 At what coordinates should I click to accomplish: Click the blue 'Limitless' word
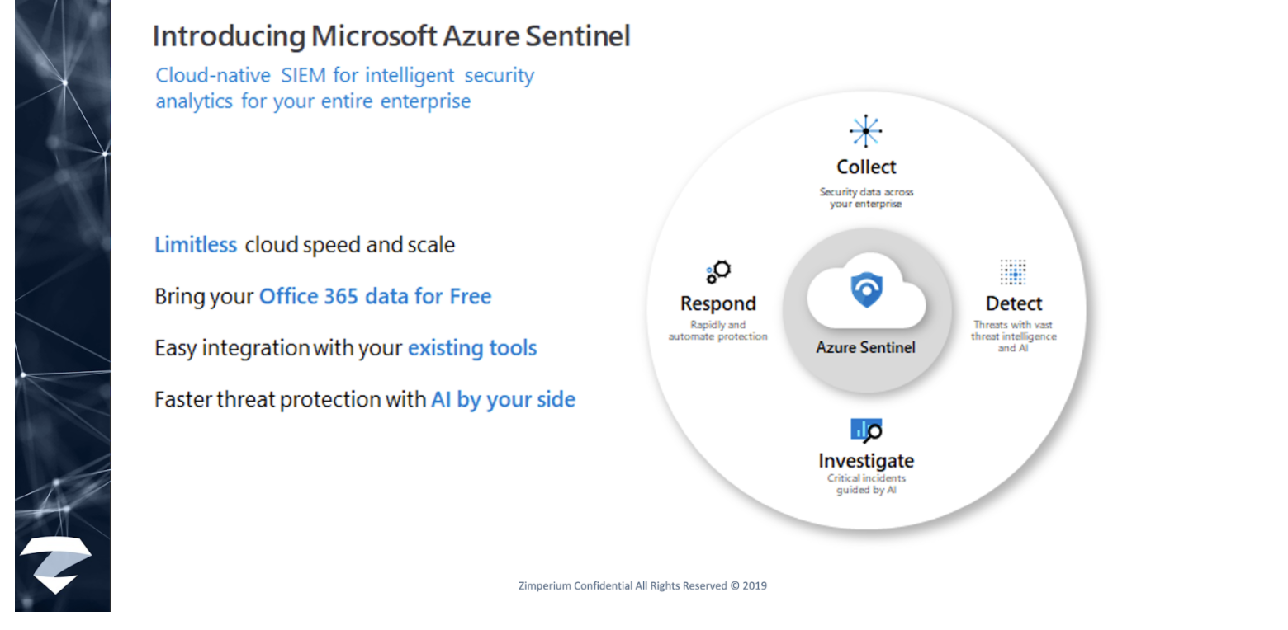pos(196,245)
